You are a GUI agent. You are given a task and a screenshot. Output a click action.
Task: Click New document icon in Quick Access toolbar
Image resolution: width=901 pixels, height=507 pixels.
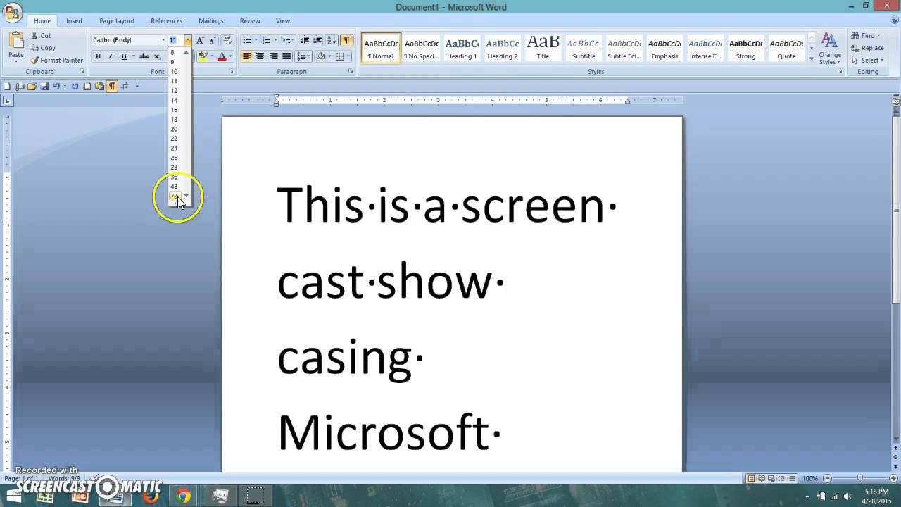[x=7, y=87]
